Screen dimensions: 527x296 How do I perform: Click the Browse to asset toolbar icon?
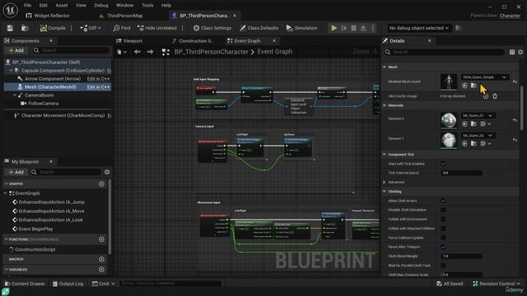point(25,28)
